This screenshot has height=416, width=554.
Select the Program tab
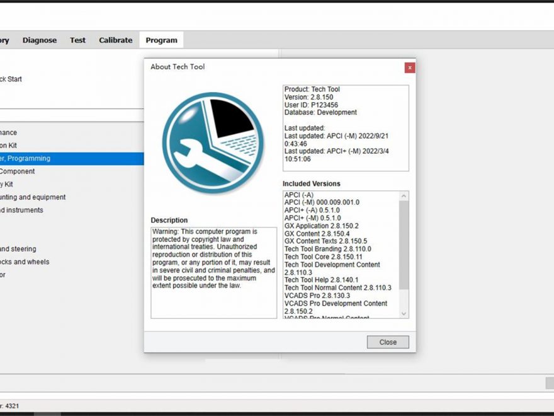161,40
